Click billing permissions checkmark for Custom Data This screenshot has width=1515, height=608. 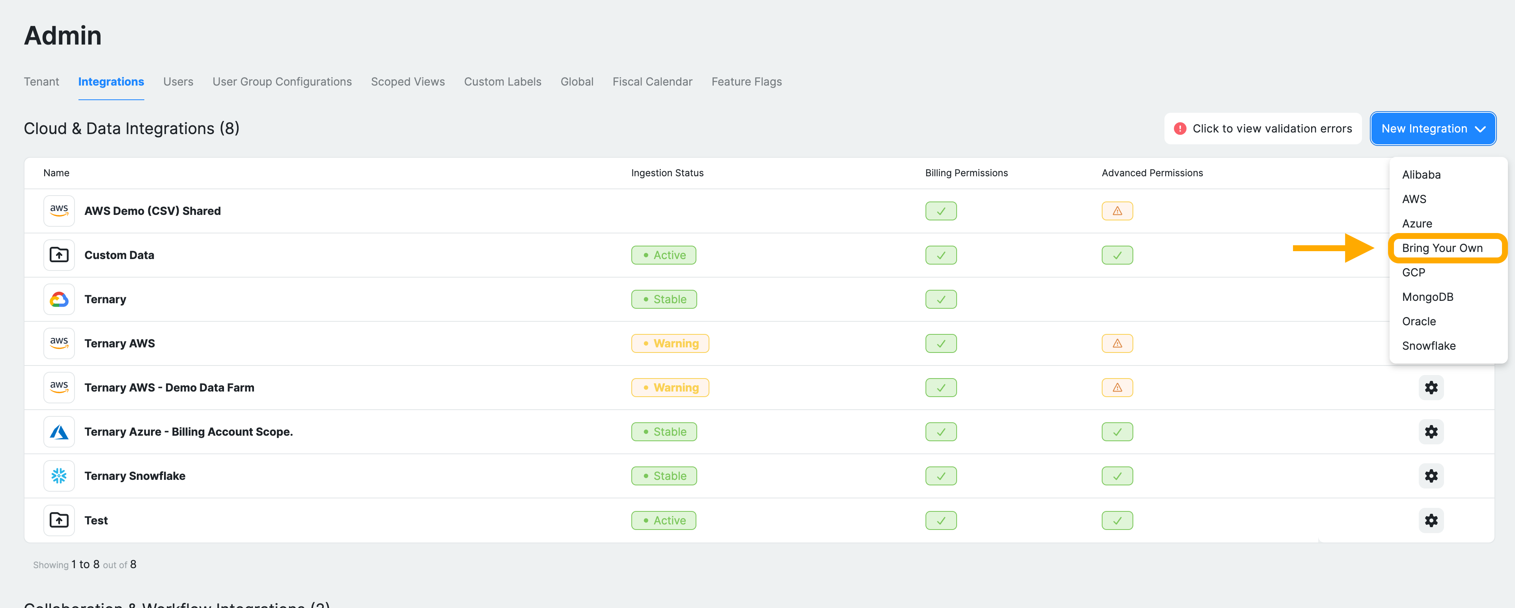[x=940, y=255]
